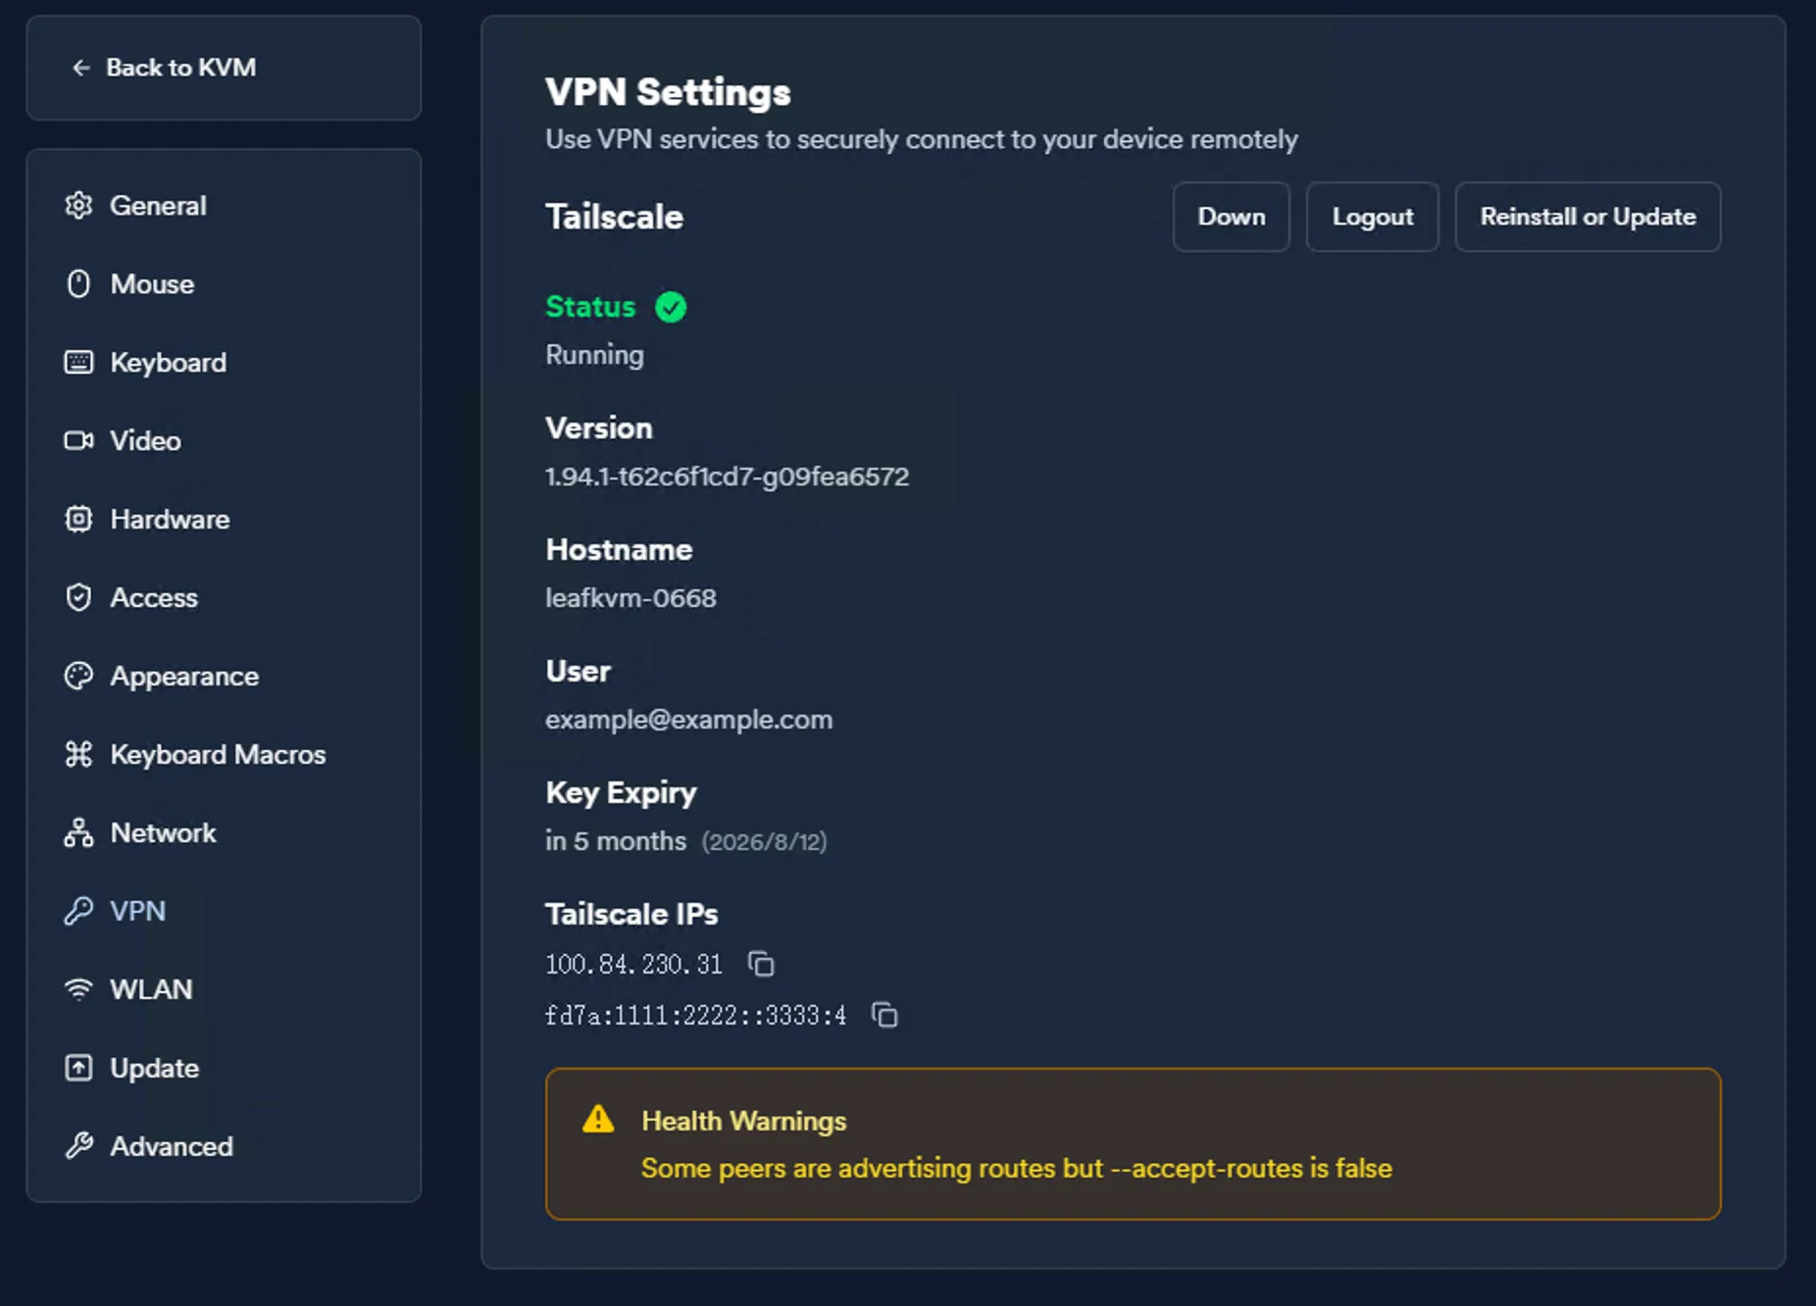
Task: Select Advanced in the sidebar
Action: coord(171,1146)
